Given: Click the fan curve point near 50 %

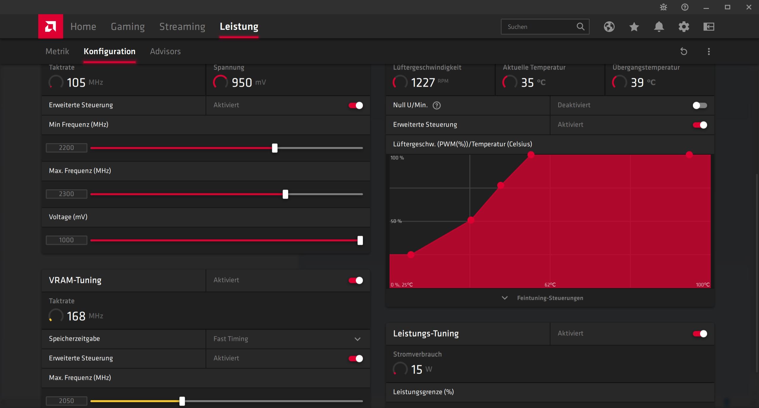Looking at the screenshot, I should coord(471,220).
